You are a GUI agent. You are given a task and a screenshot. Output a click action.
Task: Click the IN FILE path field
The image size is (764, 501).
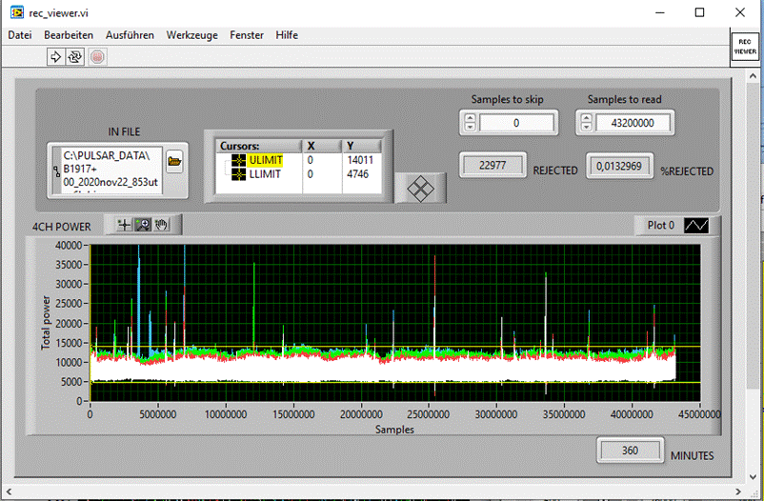tap(112, 170)
